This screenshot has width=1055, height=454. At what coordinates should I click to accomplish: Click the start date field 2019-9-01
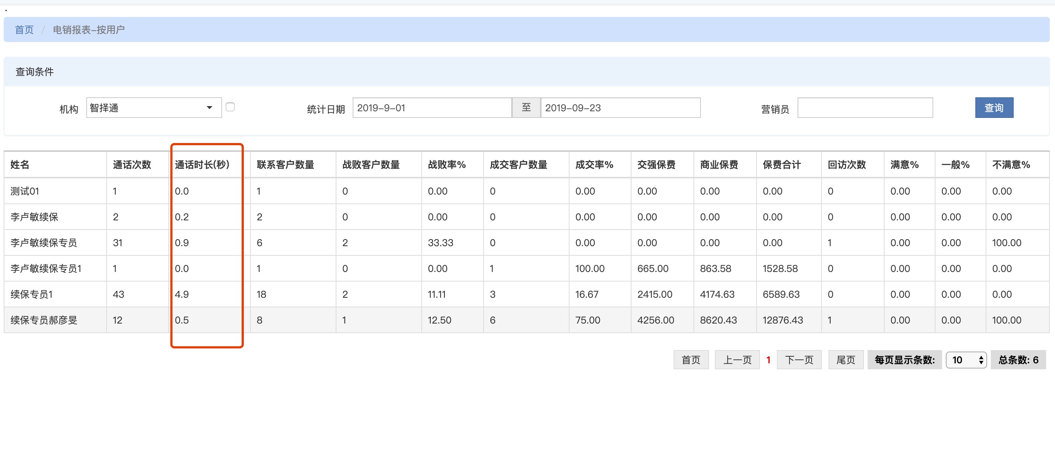pos(432,108)
